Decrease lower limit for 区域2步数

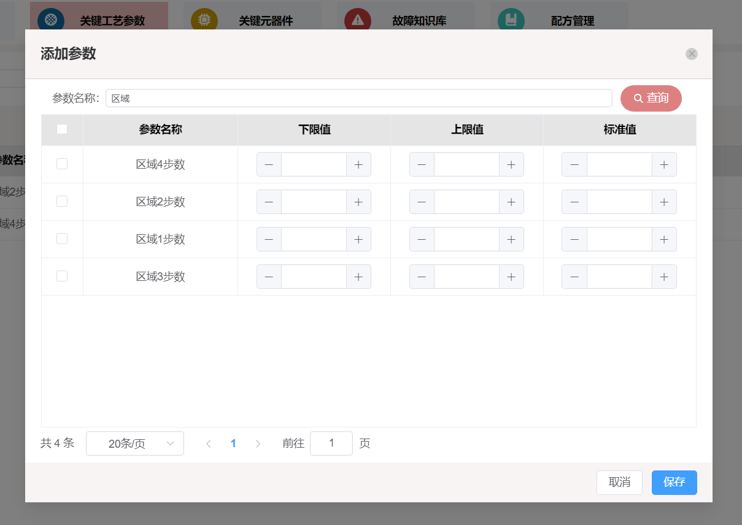(x=269, y=202)
